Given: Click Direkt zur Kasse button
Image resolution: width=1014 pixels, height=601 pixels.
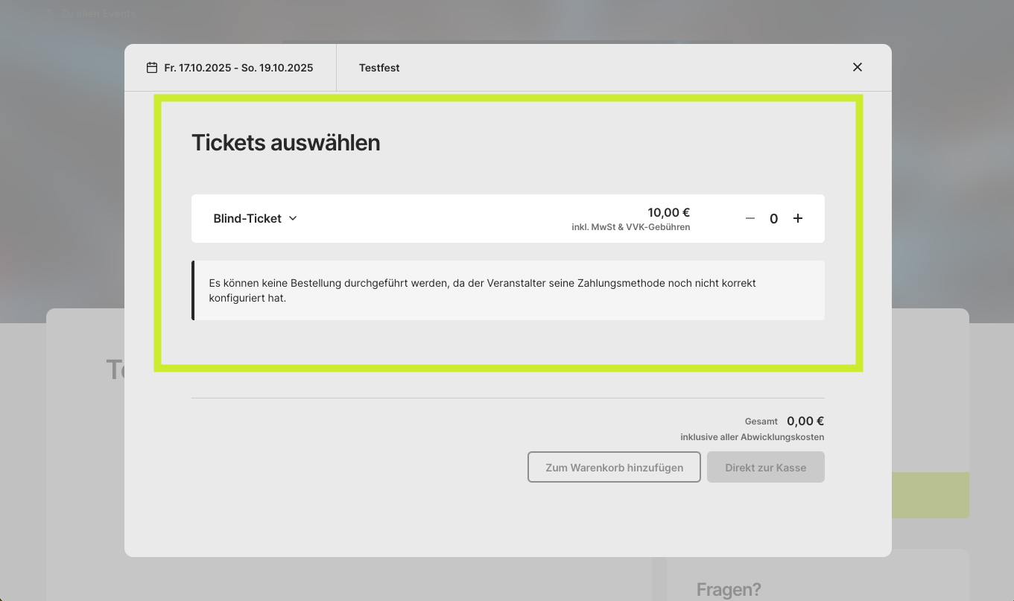Looking at the screenshot, I should coord(766,467).
